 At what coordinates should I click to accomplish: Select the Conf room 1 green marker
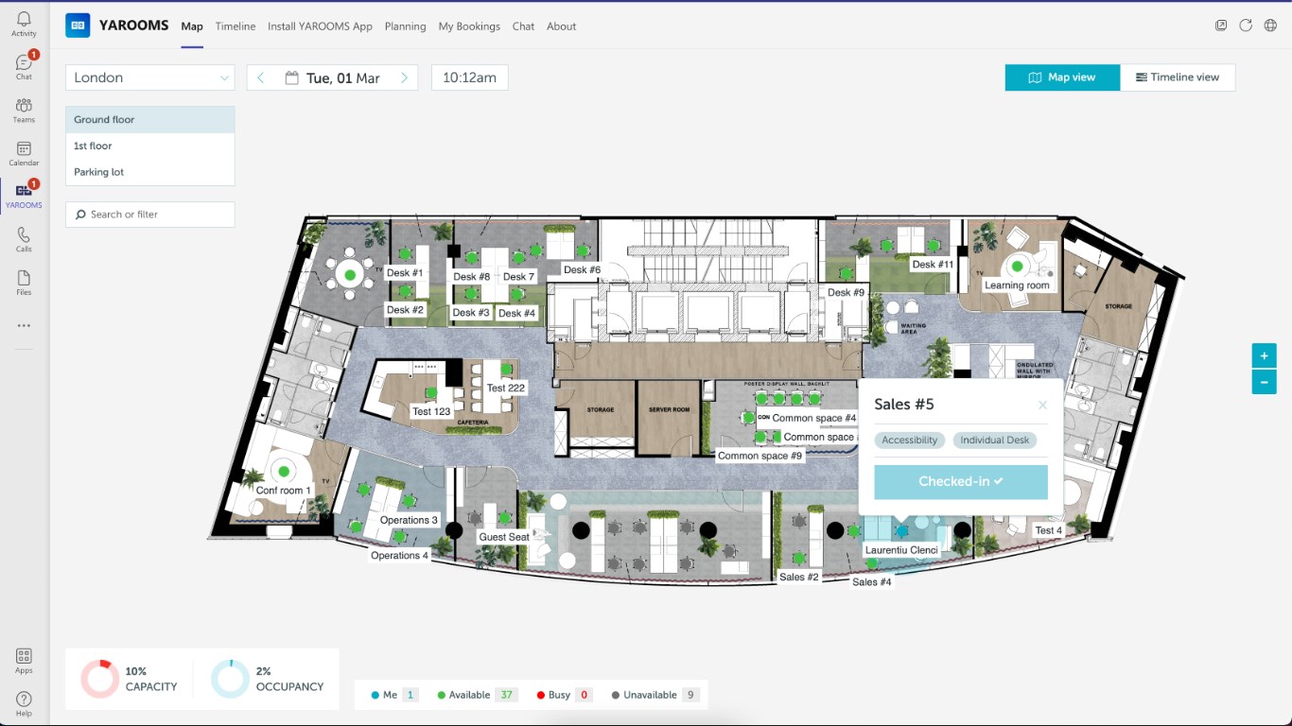pos(284,471)
